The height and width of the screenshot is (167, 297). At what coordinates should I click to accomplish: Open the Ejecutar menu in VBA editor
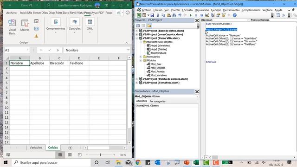(x=216, y=10)
